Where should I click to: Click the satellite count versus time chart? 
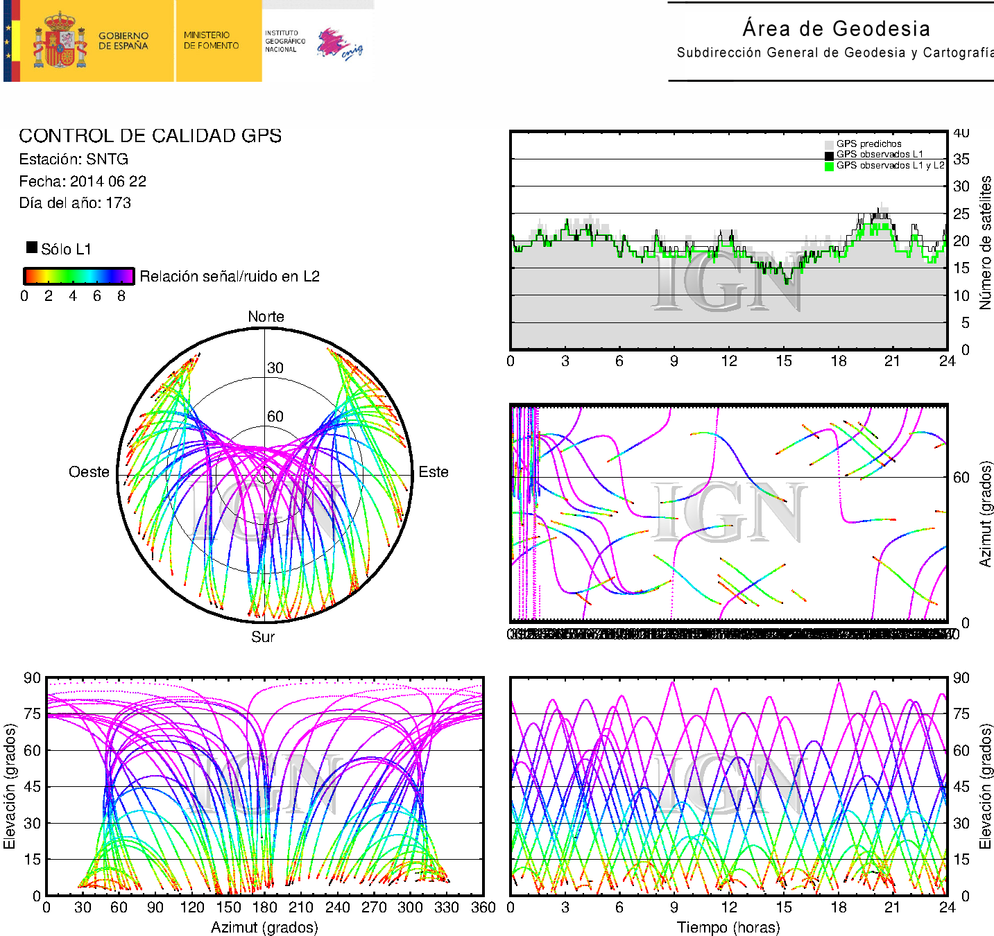pyautogui.click(x=729, y=240)
